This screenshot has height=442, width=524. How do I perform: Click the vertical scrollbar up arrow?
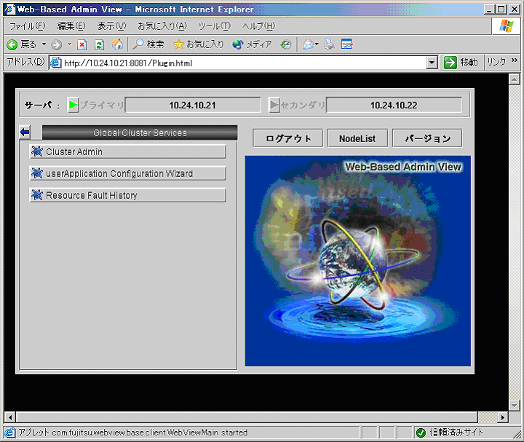pyautogui.click(x=514, y=79)
